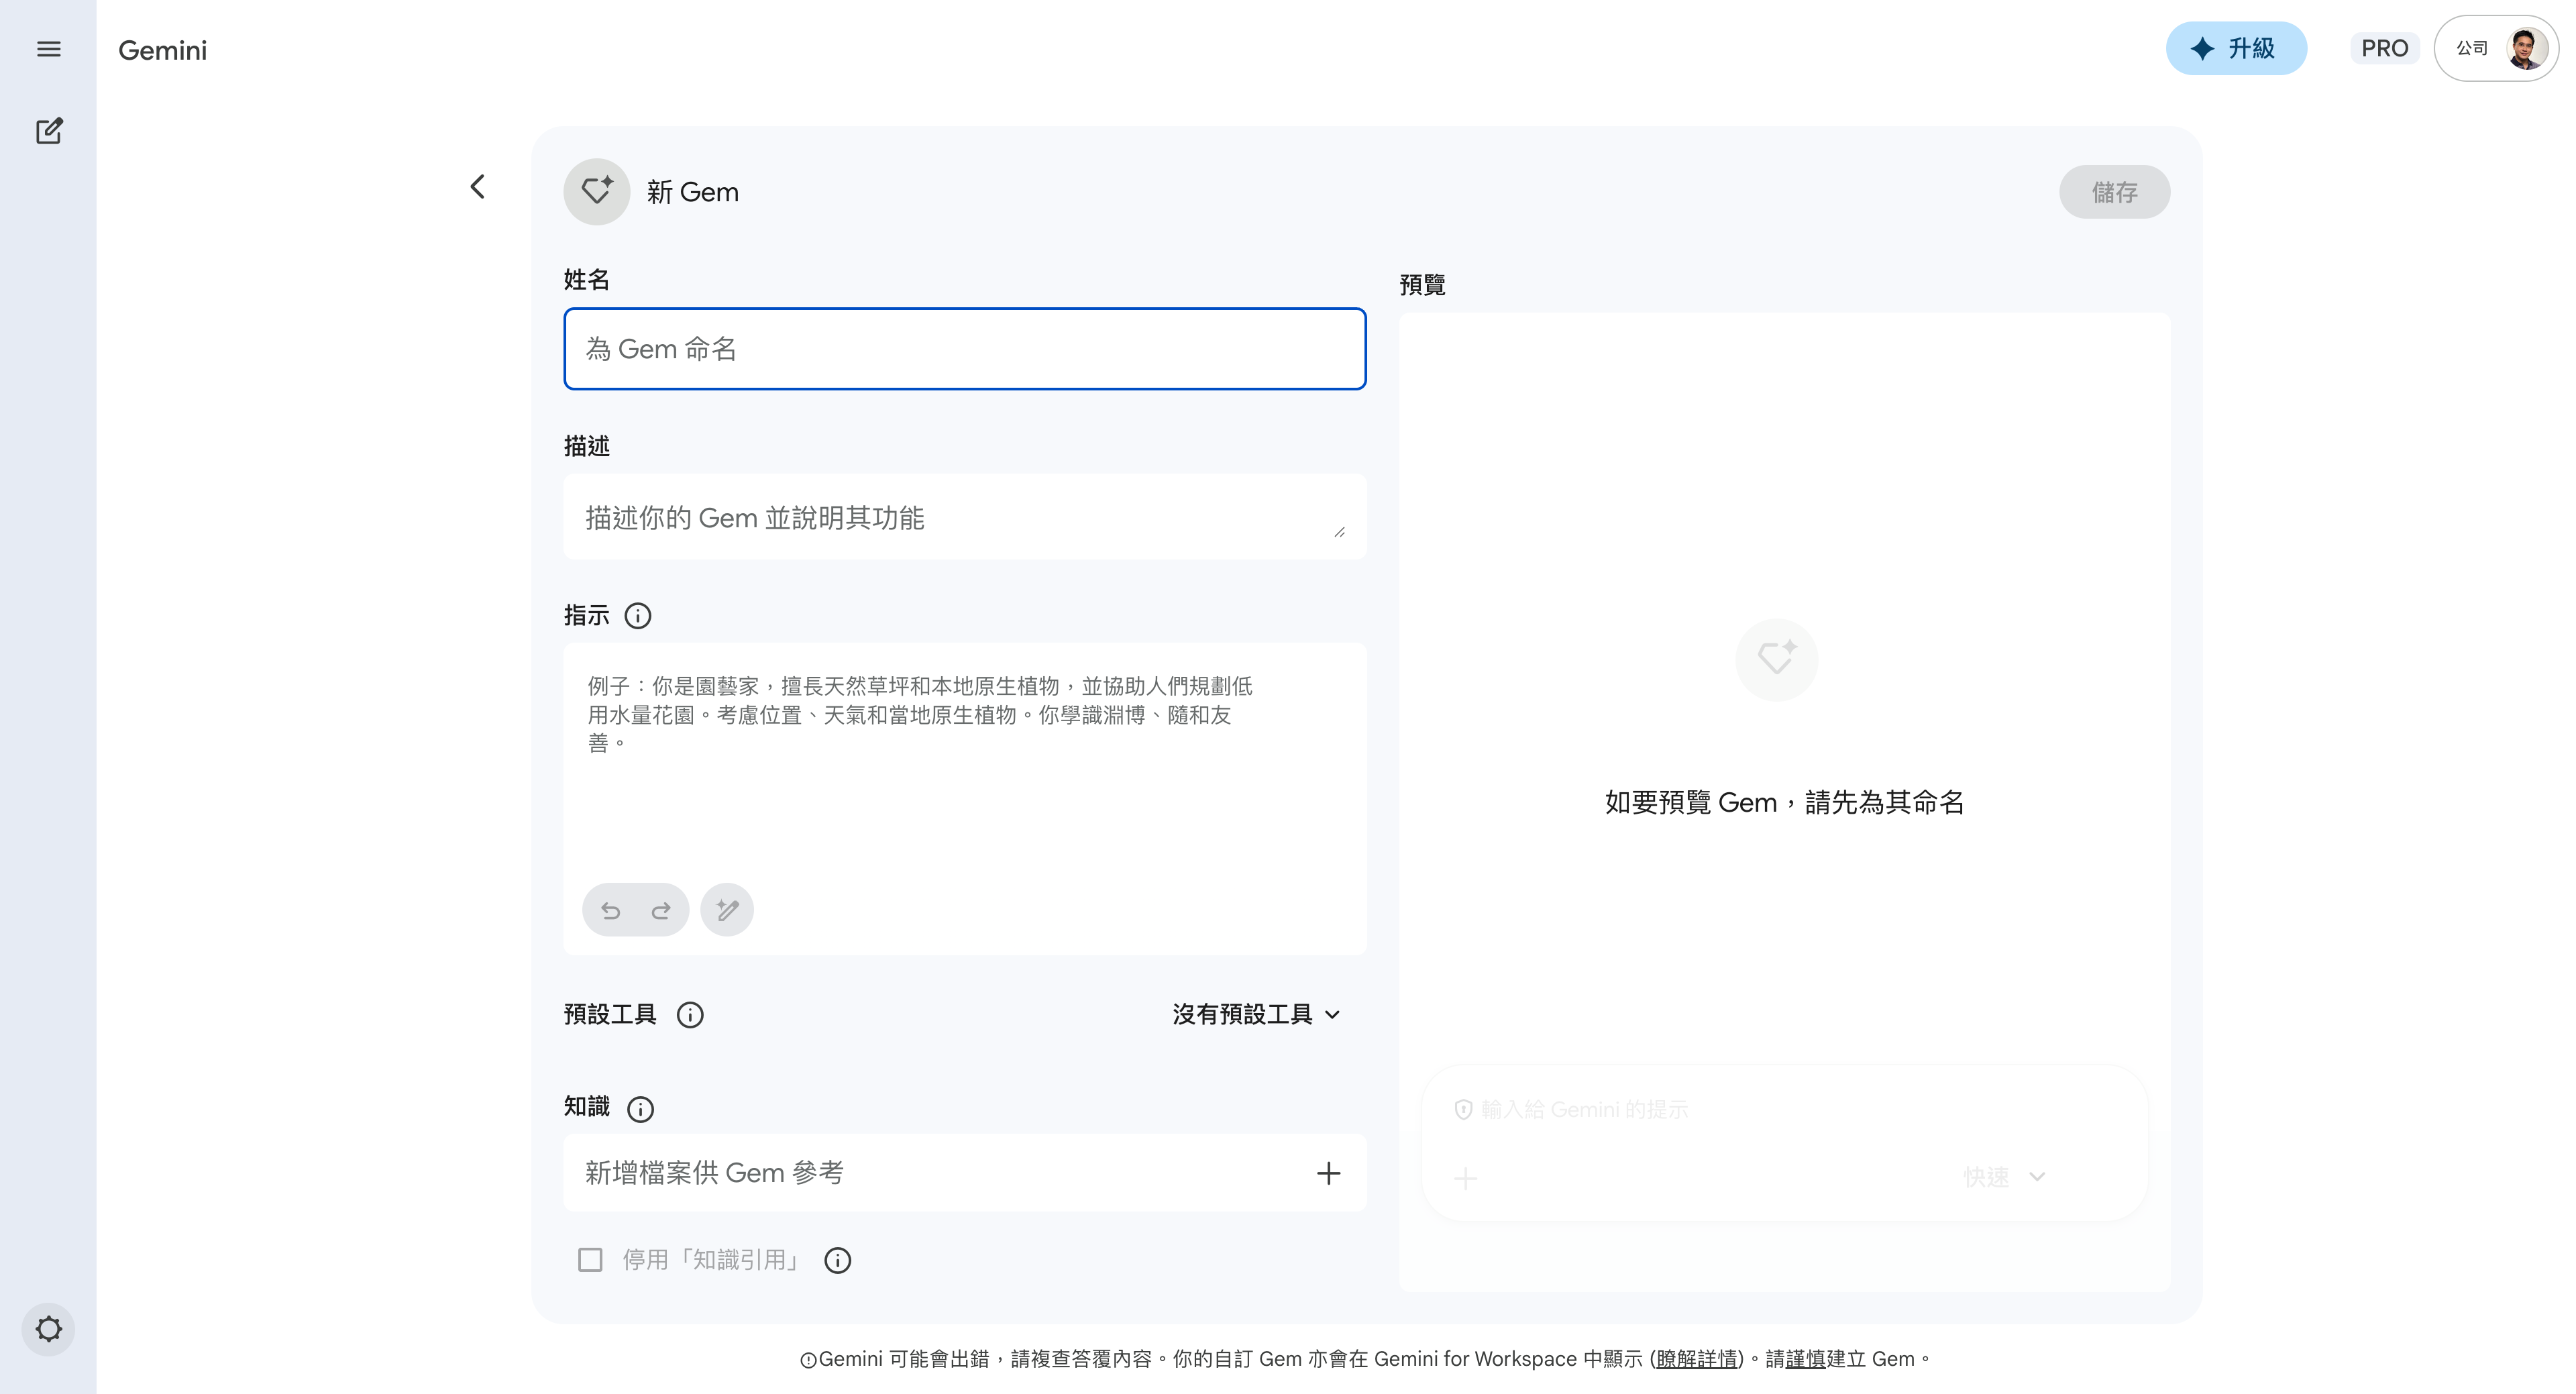Click the 升級 upgrade button
The height and width of the screenshot is (1394, 2576).
[2236, 49]
